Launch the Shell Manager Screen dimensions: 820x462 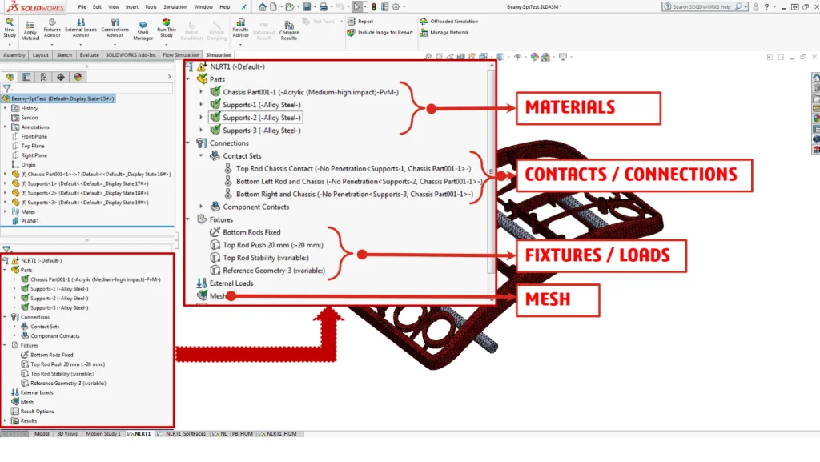pyautogui.click(x=143, y=31)
